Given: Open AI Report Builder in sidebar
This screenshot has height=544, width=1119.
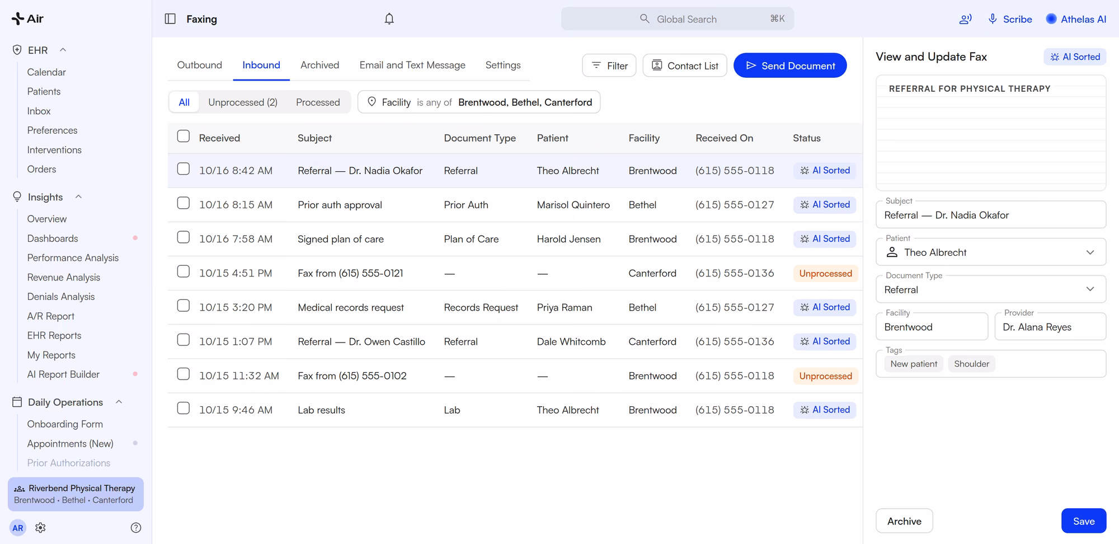Looking at the screenshot, I should (63, 374).
